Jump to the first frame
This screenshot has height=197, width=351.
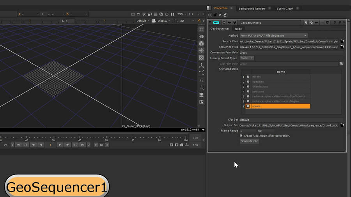(x=18, y=145)
